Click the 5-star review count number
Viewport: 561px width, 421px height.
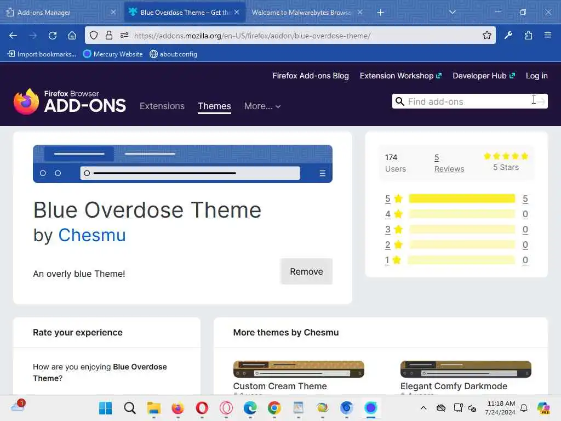coord(525,198)
